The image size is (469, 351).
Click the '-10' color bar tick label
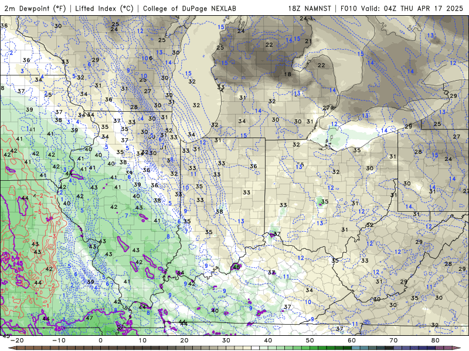[x=59, y=340]
